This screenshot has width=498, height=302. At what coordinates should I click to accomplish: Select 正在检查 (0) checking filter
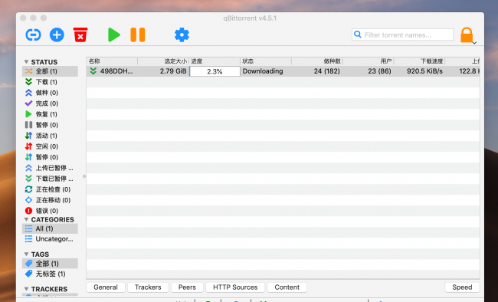(50, 189)
